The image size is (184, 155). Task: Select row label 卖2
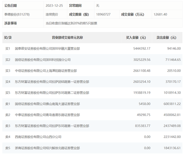click(8, 115)
